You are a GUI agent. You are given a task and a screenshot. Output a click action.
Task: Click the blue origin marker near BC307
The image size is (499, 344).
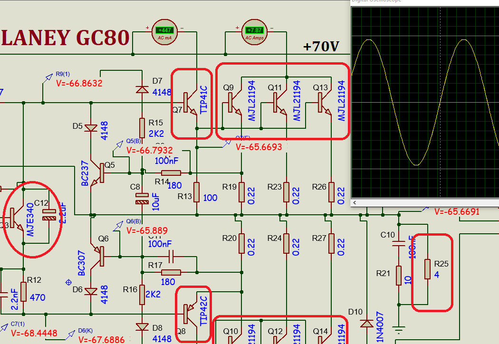pos(68,282)
